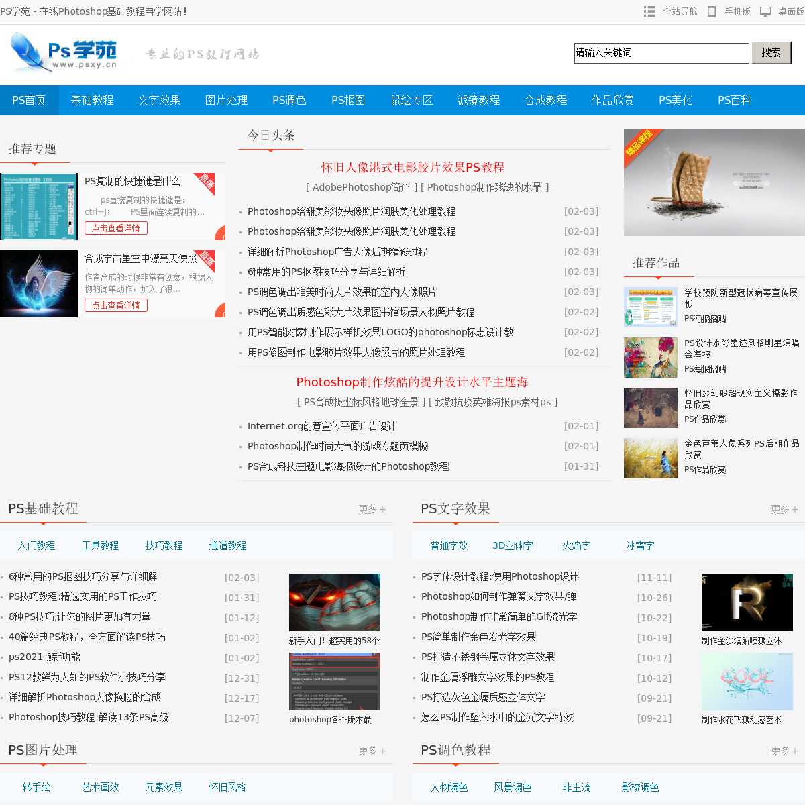Image resolution: width=805 pixels, height=805 pixels.
Task: Expand 更多+ beside PS调色教程
Action: [x=784, y=751]
